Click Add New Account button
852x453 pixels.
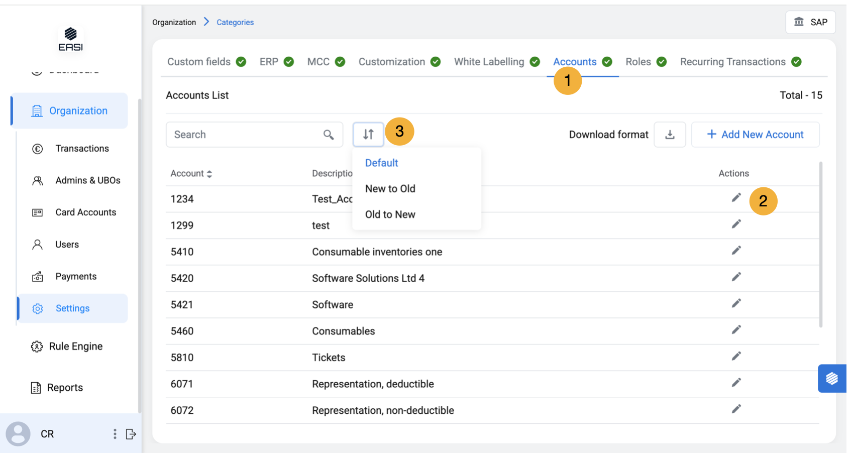tap(755, 135)
